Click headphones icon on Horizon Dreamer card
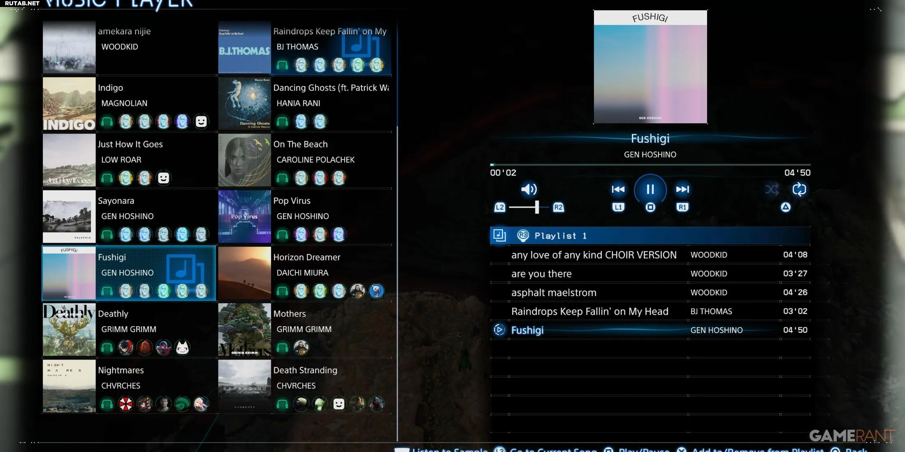This screenshot has height=452, width=905. tap(282, 291)
